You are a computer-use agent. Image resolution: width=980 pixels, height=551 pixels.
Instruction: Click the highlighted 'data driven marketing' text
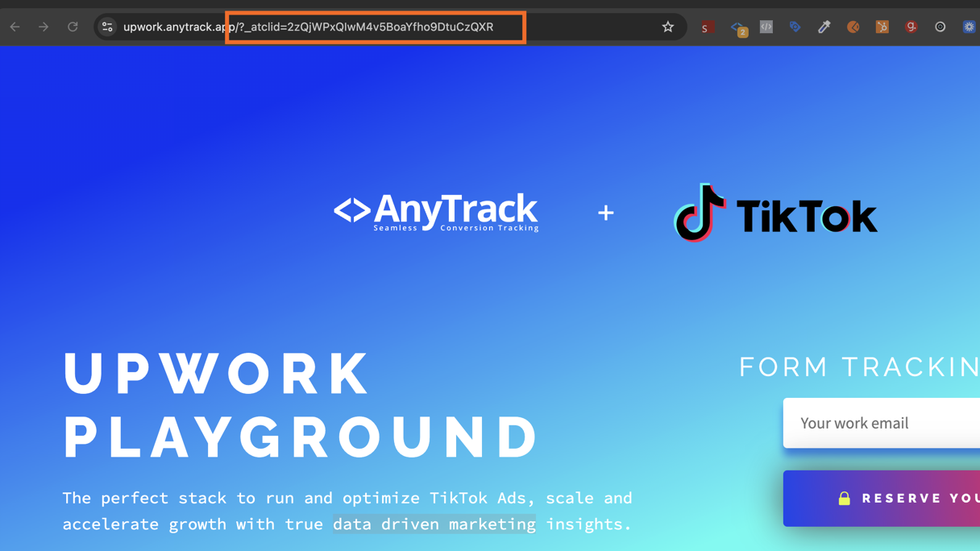(x=434, y=524)
